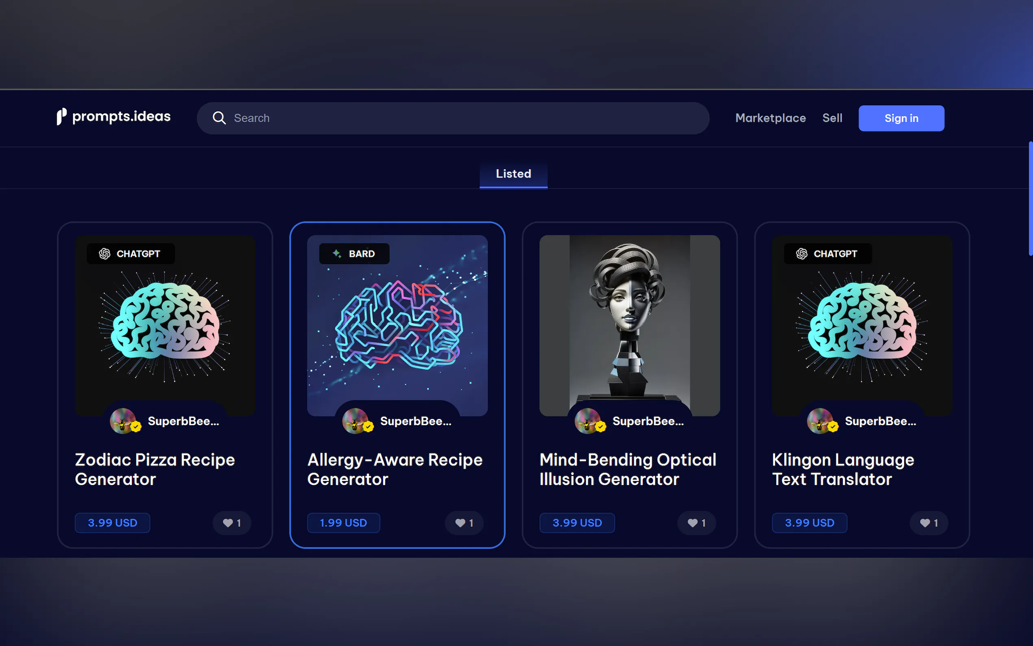Image resolution: width=1033 pixels, height=646 pixels.
Task: Click the Sign in button
Action: click(x=901, y=118)
